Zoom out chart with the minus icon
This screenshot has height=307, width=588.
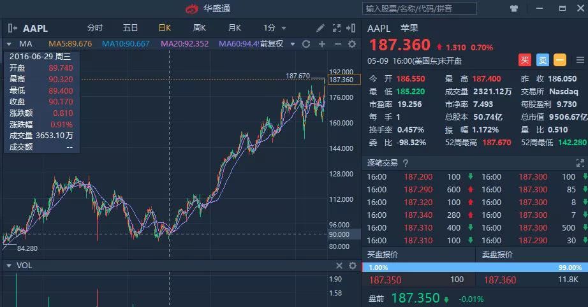tap(337, 44)
